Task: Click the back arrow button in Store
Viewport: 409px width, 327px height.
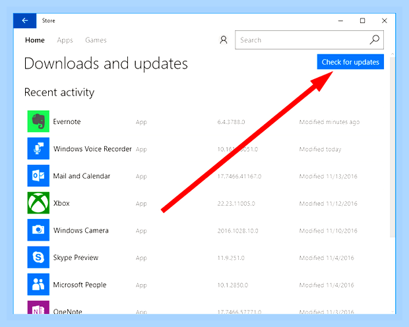Action: (x=25, y=20)
